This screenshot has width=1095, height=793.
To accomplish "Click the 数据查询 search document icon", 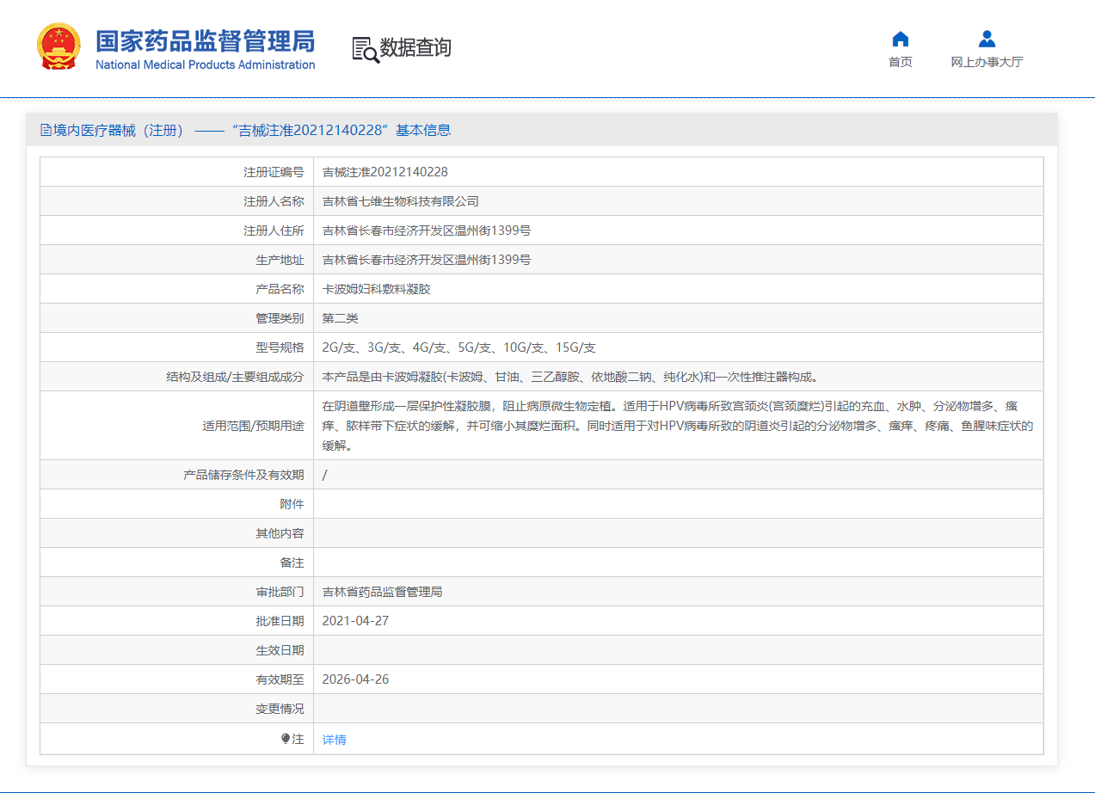I will coord(366,50).
